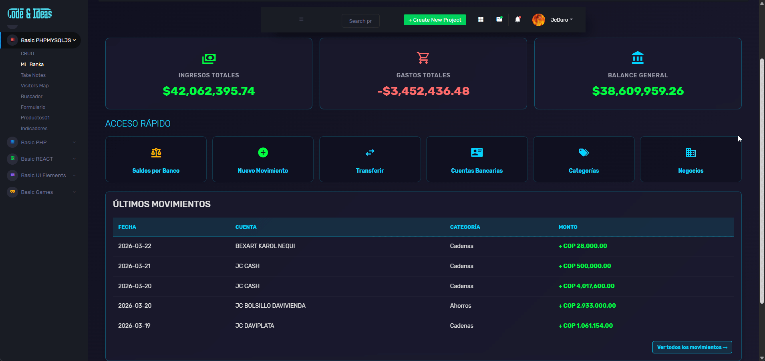
Task: Click Ver todos los movimientos link
Action: [692, 347]
